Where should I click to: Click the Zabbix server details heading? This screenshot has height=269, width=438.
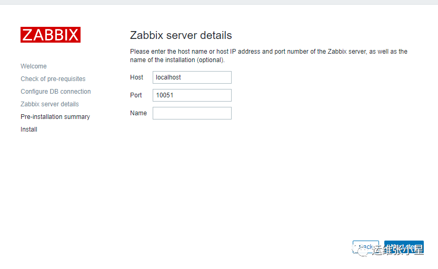(x=181, y=35)
